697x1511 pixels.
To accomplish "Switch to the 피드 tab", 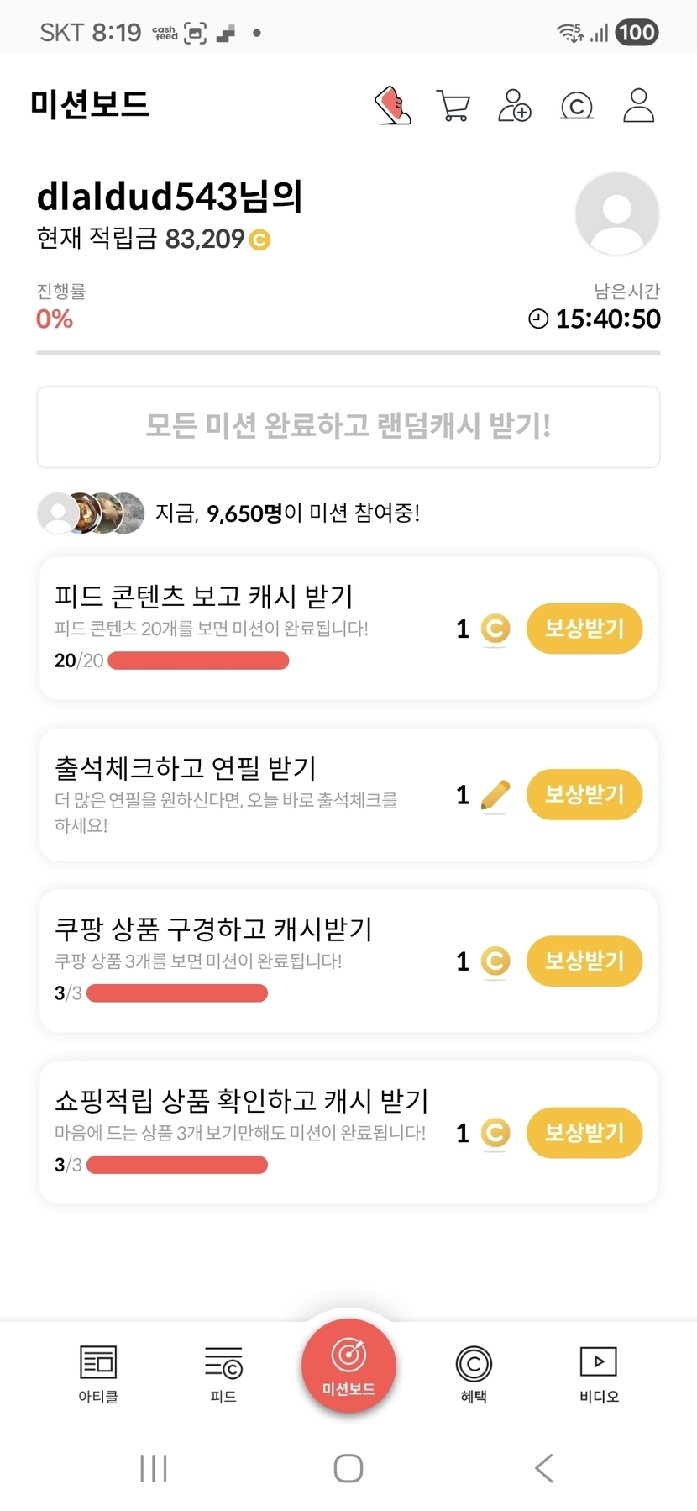I will 223,1373.
